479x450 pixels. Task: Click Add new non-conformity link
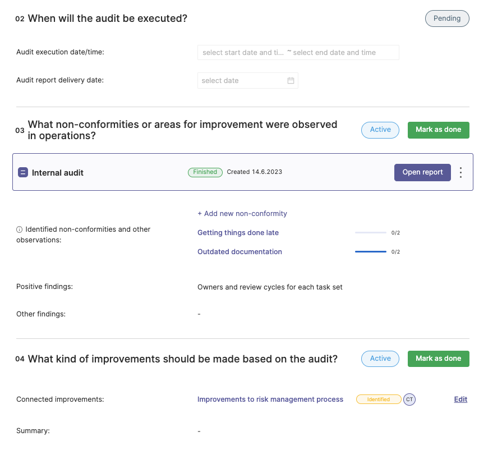click(242, 214)
